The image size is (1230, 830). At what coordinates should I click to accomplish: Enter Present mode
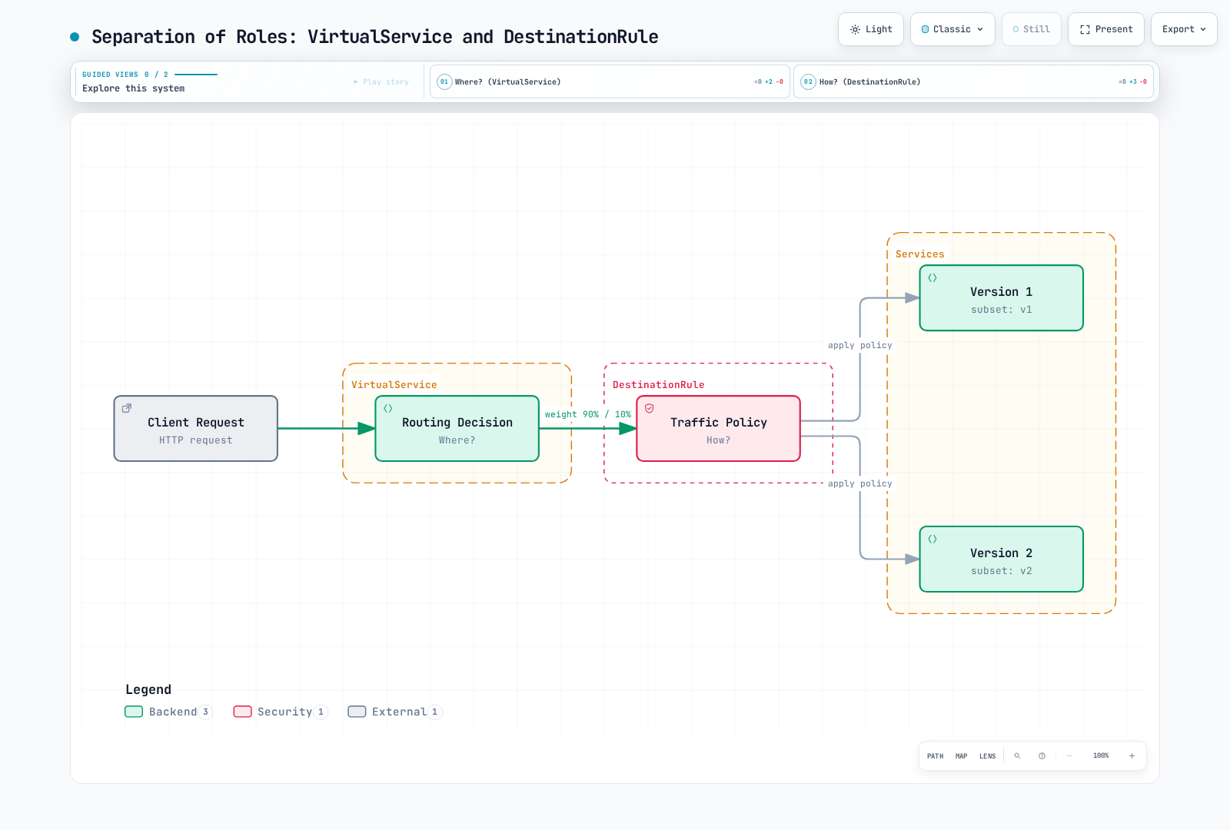pyautogui.click(x=1106, y=29)
